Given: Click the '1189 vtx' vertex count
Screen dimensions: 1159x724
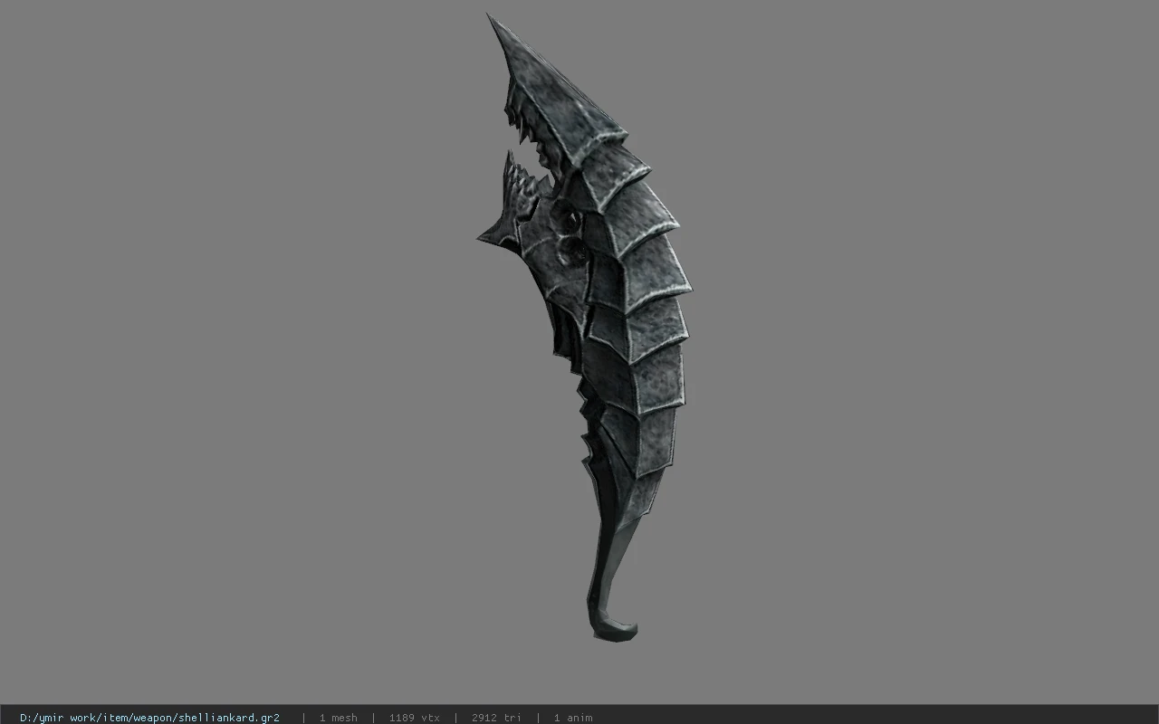Looking at the screenshot, I should 414,718.
